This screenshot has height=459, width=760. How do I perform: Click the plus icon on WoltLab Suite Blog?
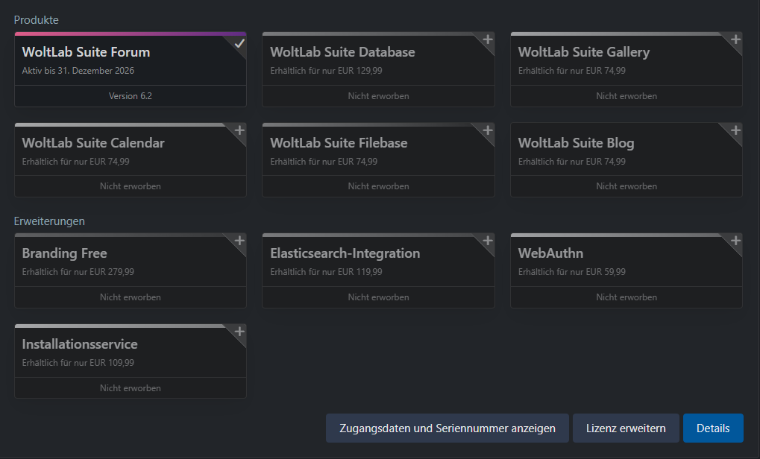pyautogui.click(x=735, y=130)
